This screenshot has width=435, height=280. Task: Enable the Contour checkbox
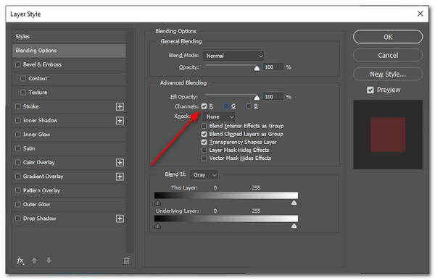(x=23, y=78)
